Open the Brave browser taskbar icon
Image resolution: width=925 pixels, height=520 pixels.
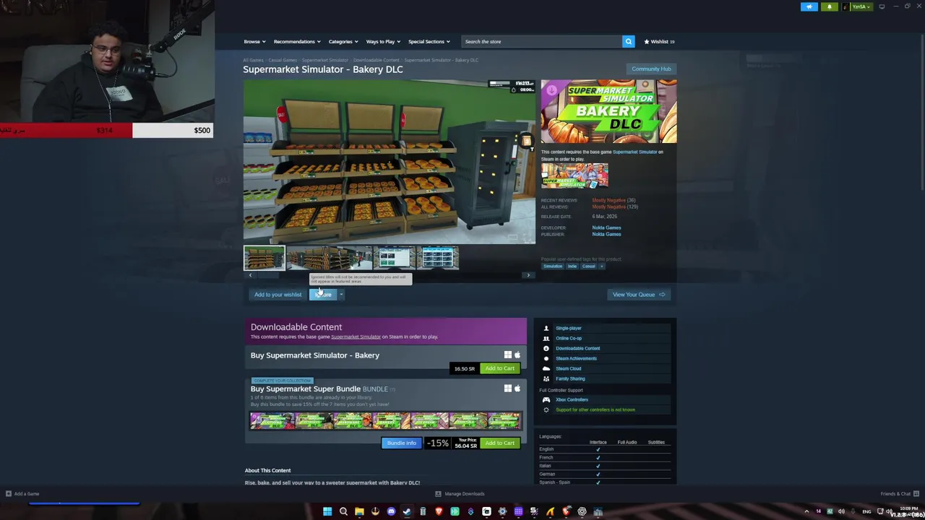[439, 511]
